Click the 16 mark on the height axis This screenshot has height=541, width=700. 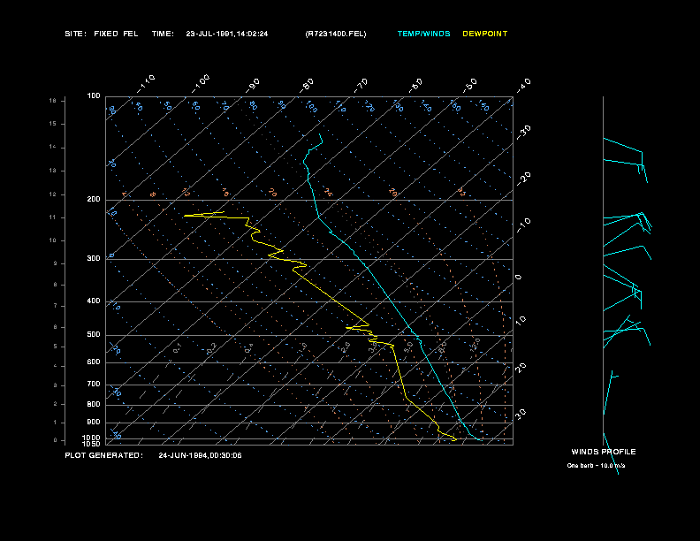pyautogui.click(x=53, y=101)
